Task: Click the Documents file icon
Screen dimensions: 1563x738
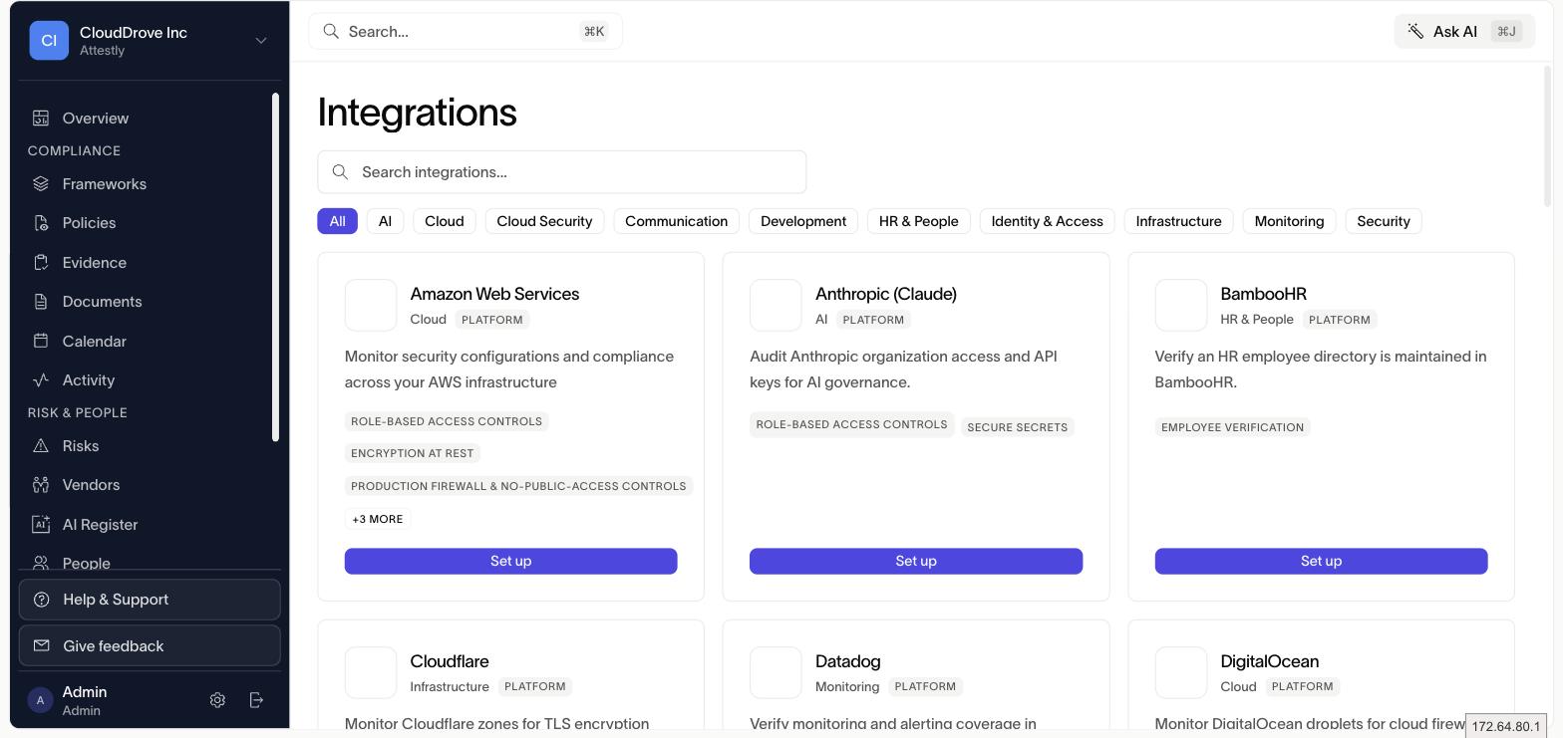Action: pyautogui.click(x=41, y=302)
